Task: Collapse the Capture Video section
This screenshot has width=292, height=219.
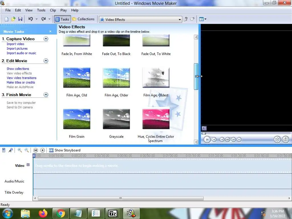Action: point(46,39)
